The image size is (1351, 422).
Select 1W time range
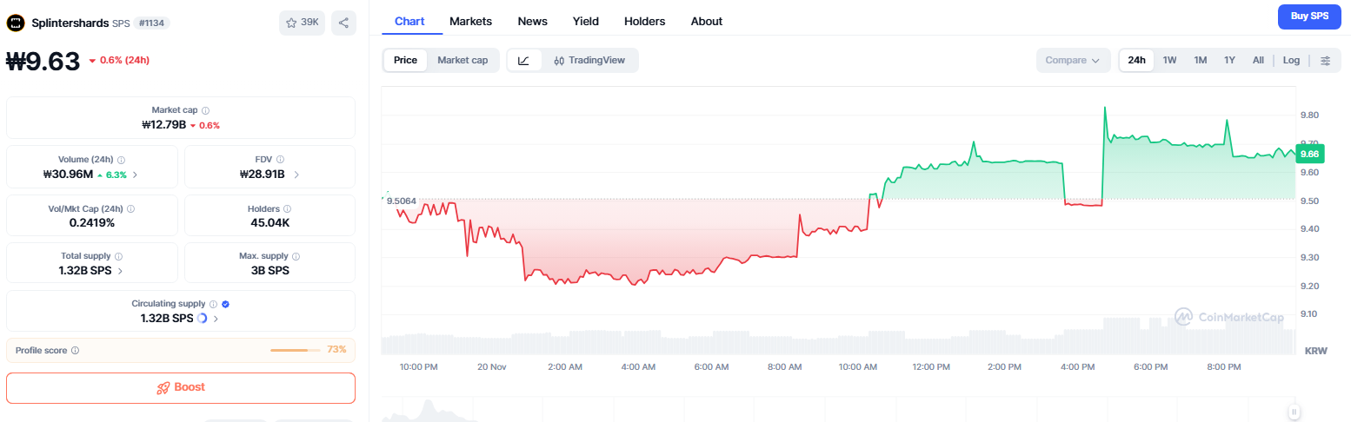(1169, 60)
